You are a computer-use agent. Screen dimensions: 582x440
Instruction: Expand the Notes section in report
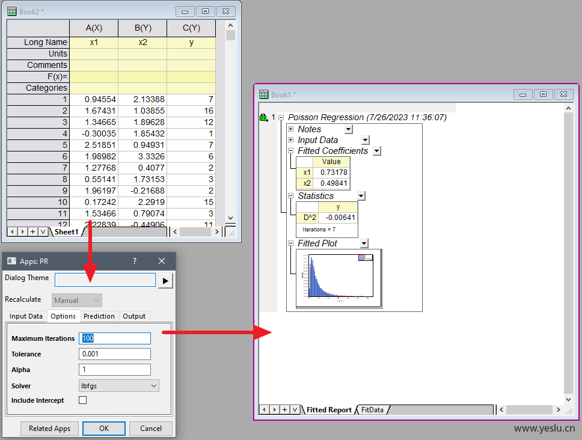290,129
